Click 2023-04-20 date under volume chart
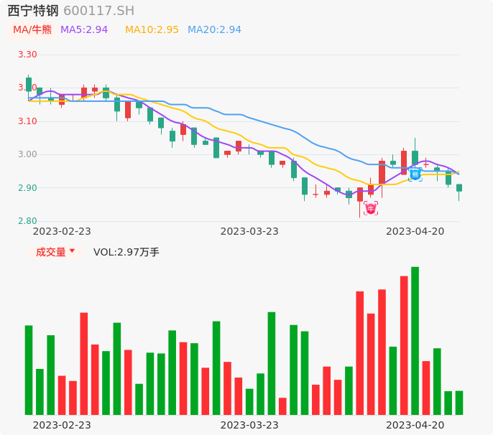The image size is (493, 435). click(x=415, y=425)
